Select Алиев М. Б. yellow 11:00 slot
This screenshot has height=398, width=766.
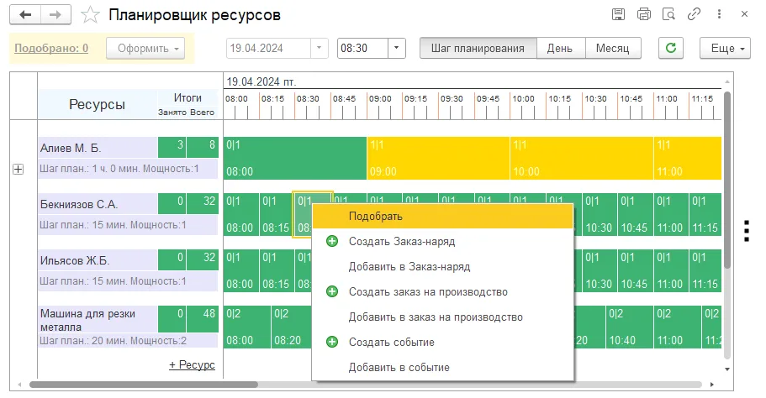pos(688,158)
